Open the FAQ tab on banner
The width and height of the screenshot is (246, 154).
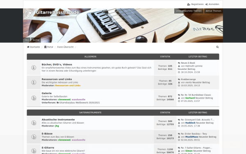(27, 40)
